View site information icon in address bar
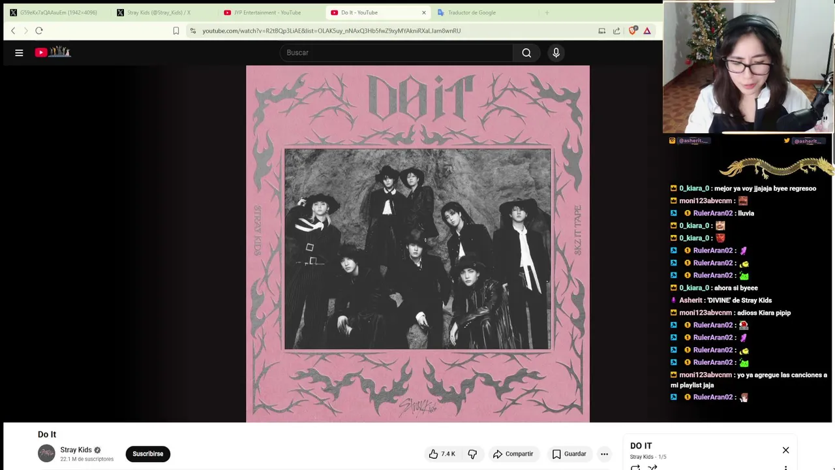Screen dimensions: 835x470 point(193,31)
